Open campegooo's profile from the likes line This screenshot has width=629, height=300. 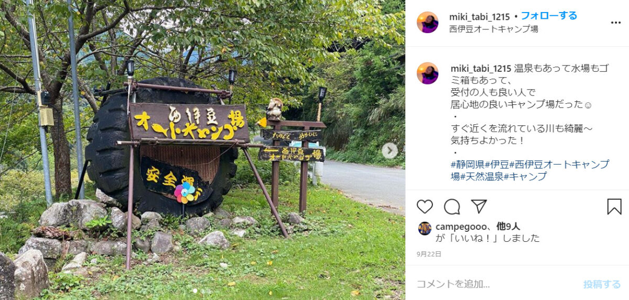pos(459,227)
